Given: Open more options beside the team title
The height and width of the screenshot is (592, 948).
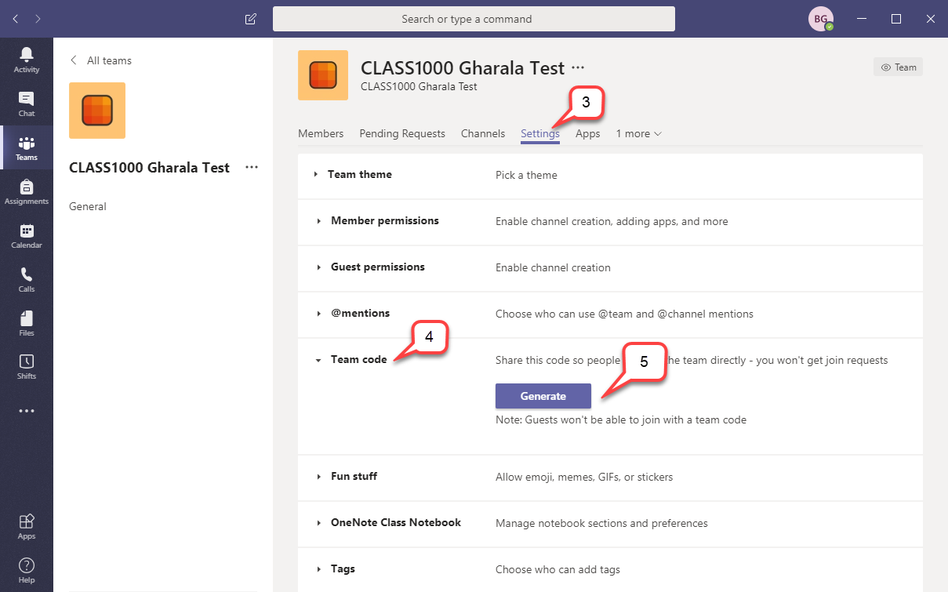Looking at the screenshot, I should (x=579, y=68).
